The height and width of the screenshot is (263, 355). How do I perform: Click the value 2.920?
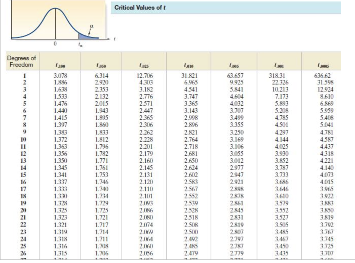point(102,82)
